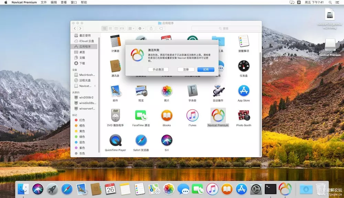This screenshot has height=198, width=344.
Task: Select the 自动操作 Automator icon
Action: tap(218, 91)
